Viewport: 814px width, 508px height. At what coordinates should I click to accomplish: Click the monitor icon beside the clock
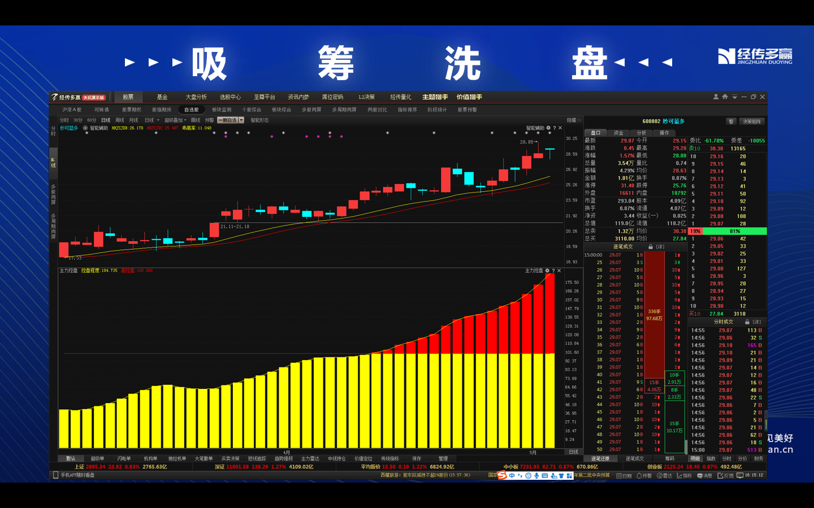coord(740,475)
